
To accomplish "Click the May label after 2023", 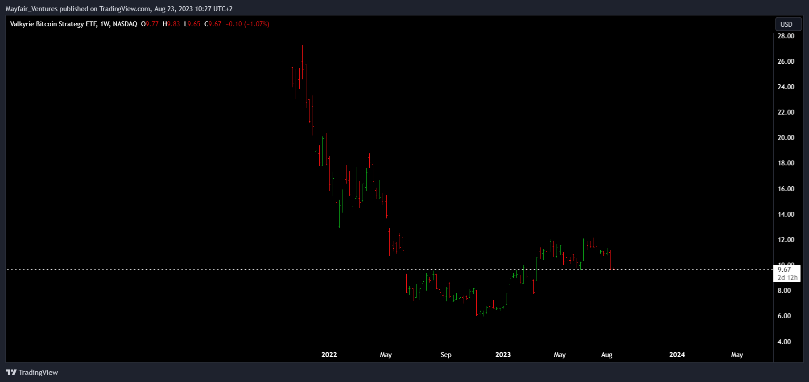I will click(560, 355).
